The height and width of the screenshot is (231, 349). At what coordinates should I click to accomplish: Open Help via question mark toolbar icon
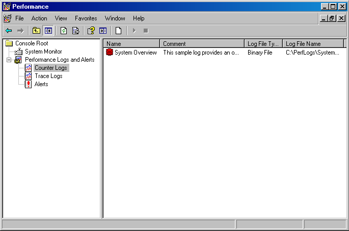point(91,31)
